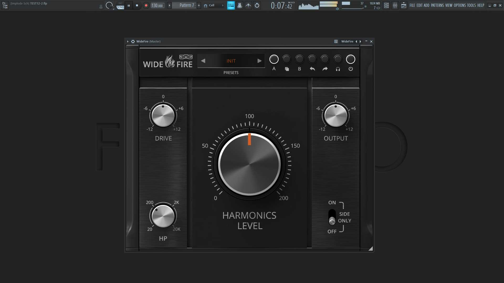Screen dimensions: 504x283
Task: Click the Harmonics Level knob
Action: 249,165
